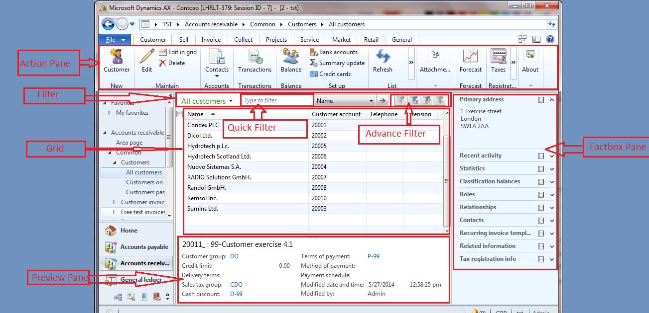Click the Edit in grid button
Viewport: 649px width, 313px height.
coord(178,52)
